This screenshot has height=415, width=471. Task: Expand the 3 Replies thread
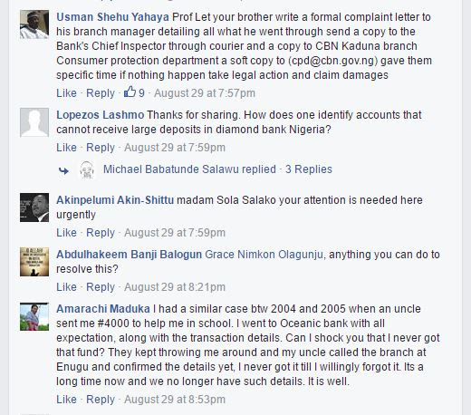click(x=309, y=169)
